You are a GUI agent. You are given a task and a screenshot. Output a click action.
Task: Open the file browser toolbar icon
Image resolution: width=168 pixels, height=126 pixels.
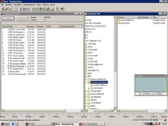point(52,9)
